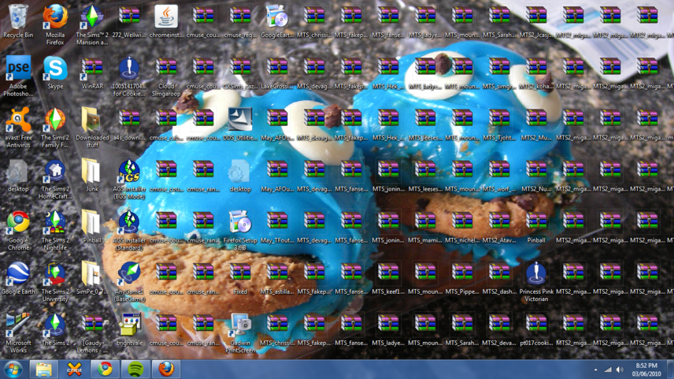Launch The Sims 2 University shortcut
Screen dimensions: 674x379
[x=55, y=281]
